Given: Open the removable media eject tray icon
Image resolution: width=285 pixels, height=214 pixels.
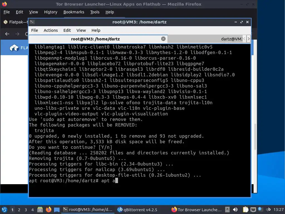Looking at the screenshot, I should (227, 210).
